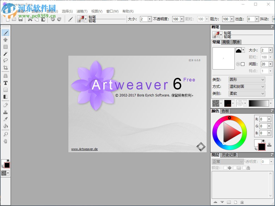Open the 滤镜(T) menu
This screenshot has height=206, width=275.
[81, 11]
